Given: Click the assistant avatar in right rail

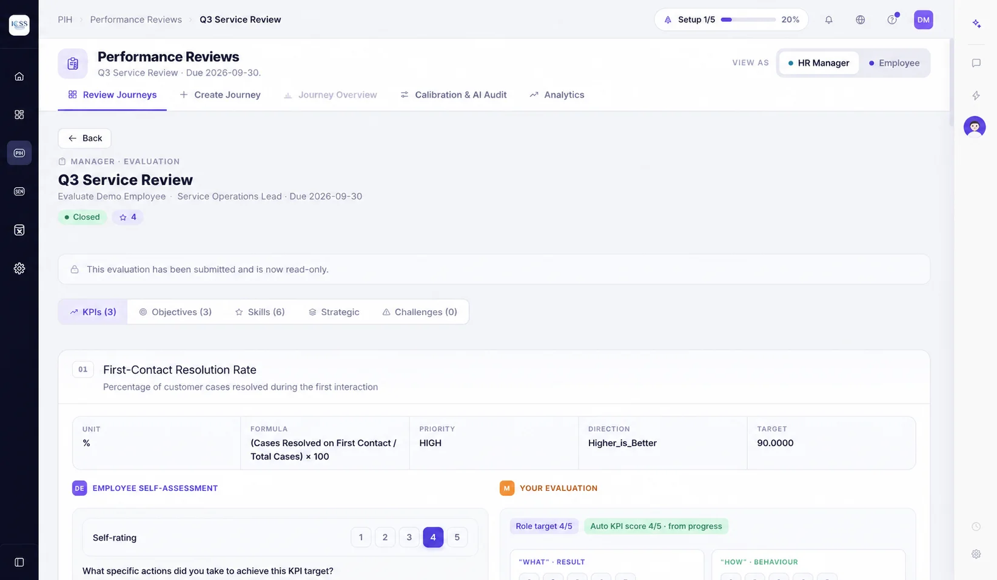Looking at the screenshot, I should [975, 127].
